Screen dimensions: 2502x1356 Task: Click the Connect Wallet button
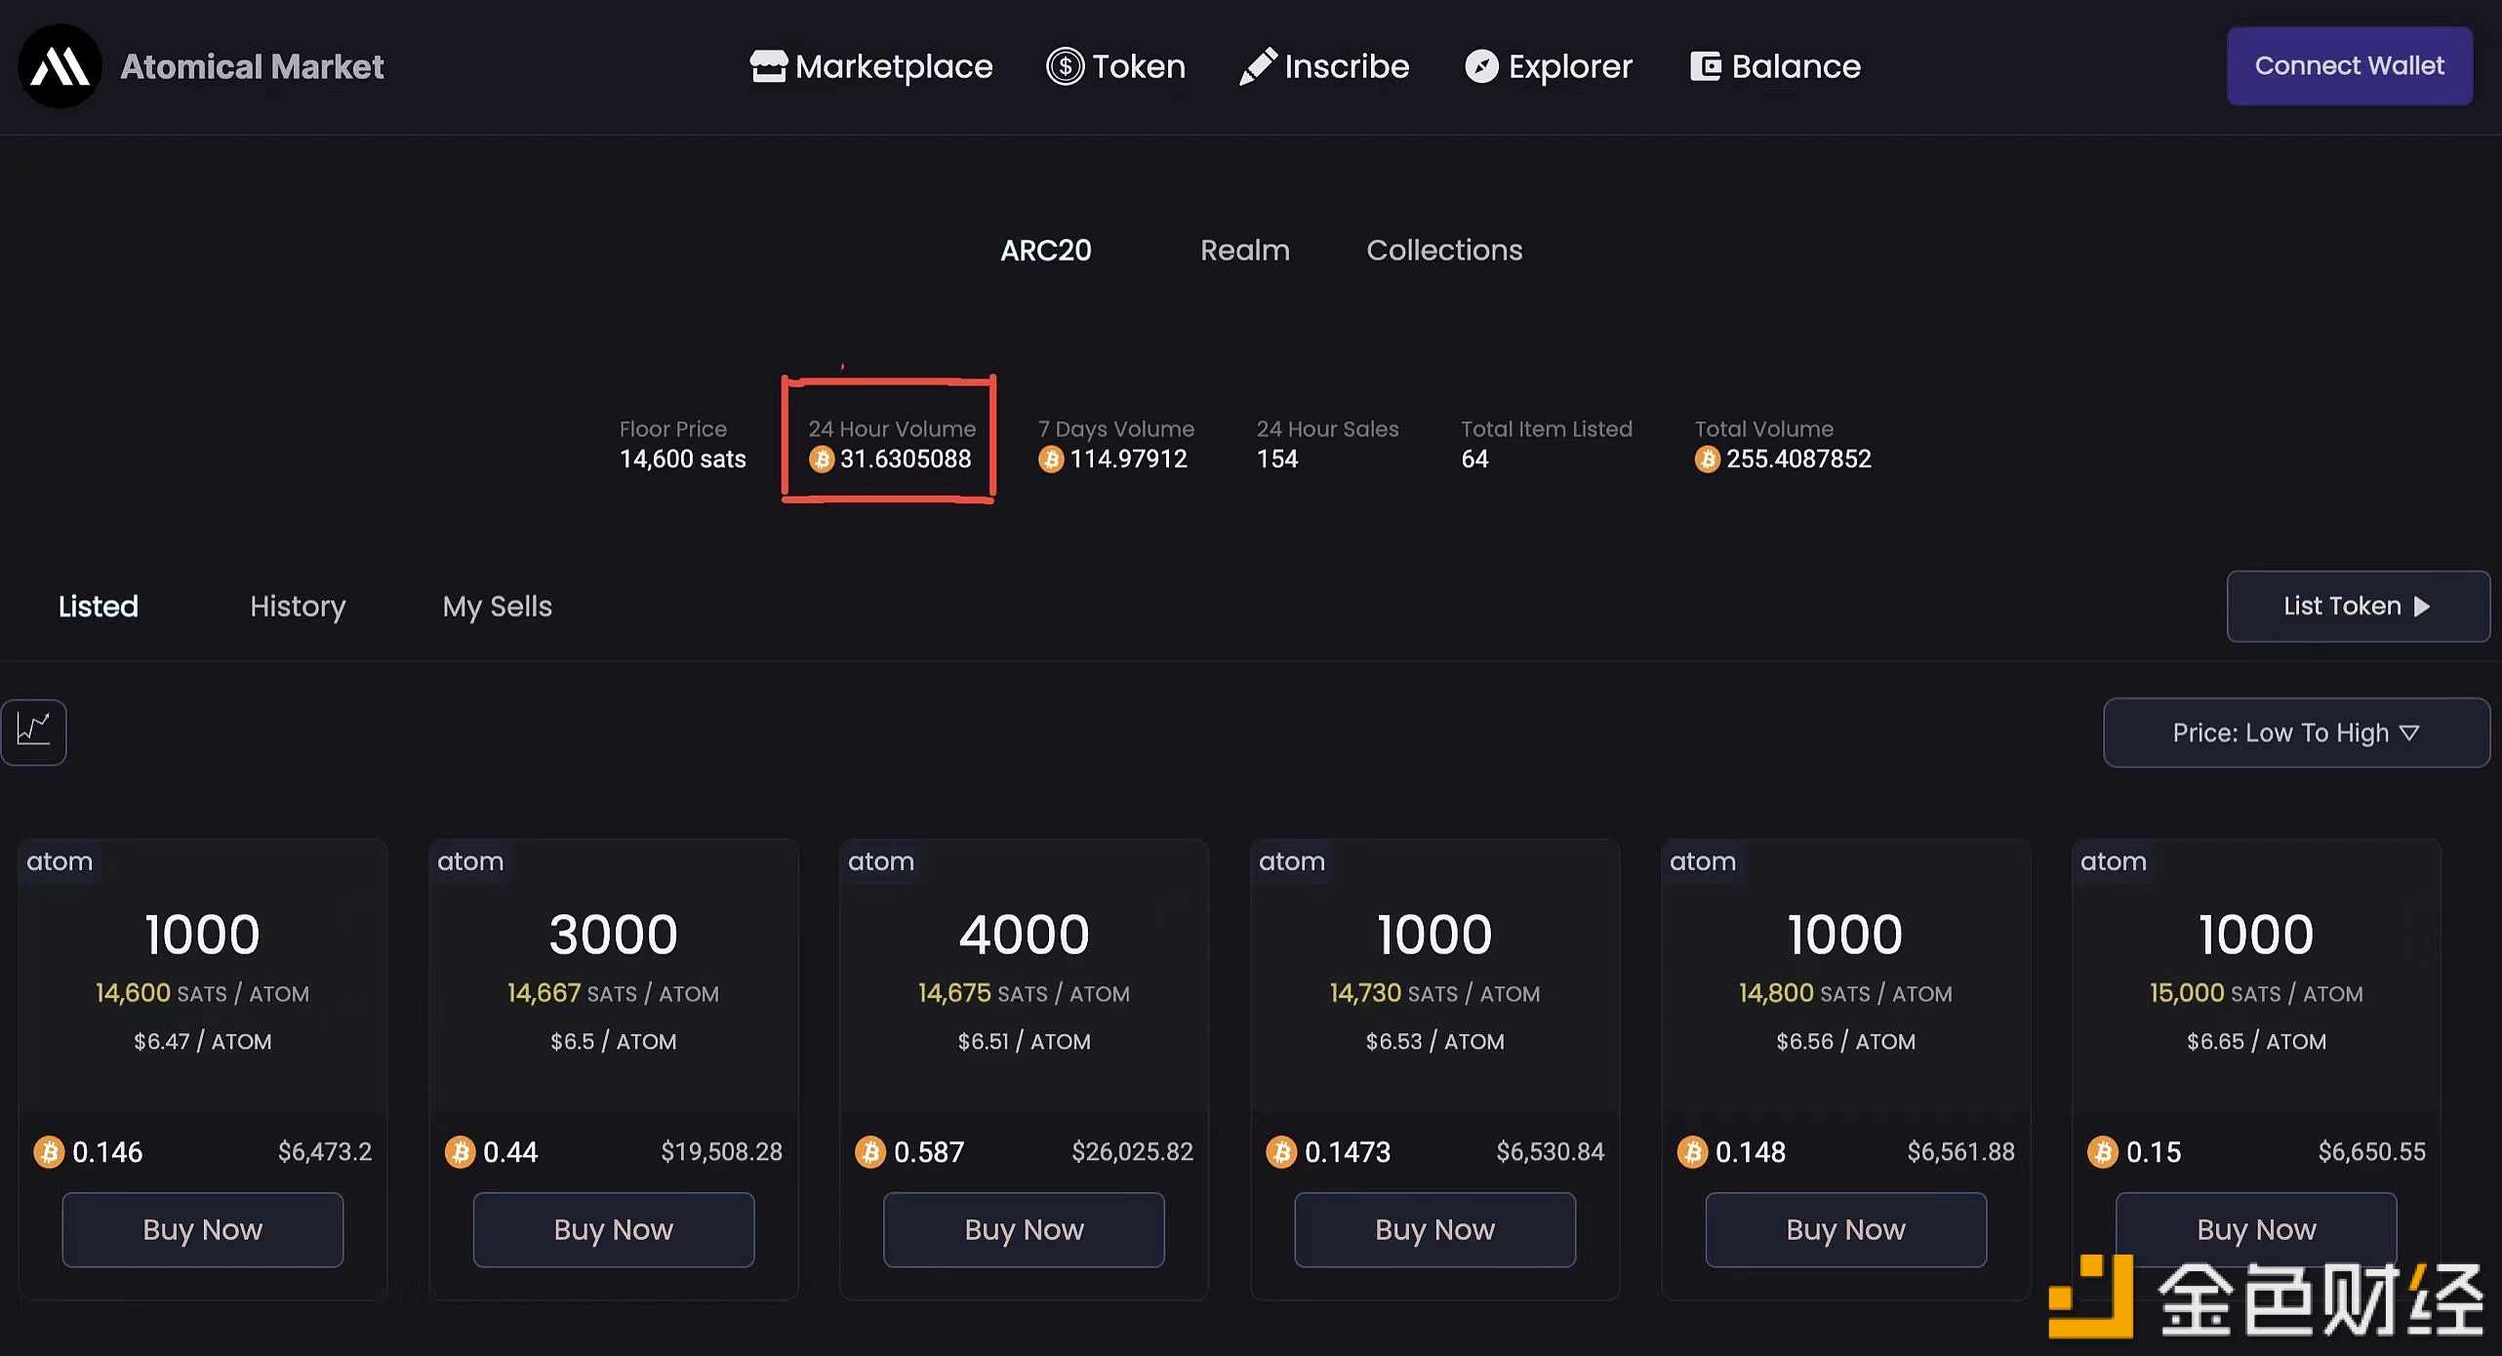(x=2350, y=66)
